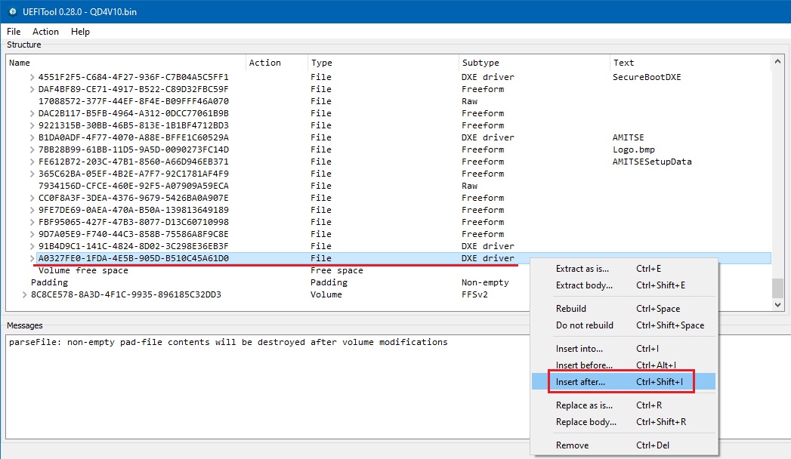Screen dimensions: 791x459
Task: Expand the DAF4BF89-CE71 file node
Action: coord(32,89)
